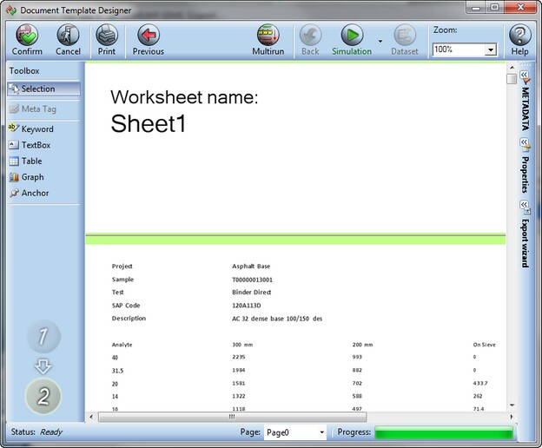542x448 pixels.
Task: Click the 'Asphalt Base' project value
Action: click(251, 267)
